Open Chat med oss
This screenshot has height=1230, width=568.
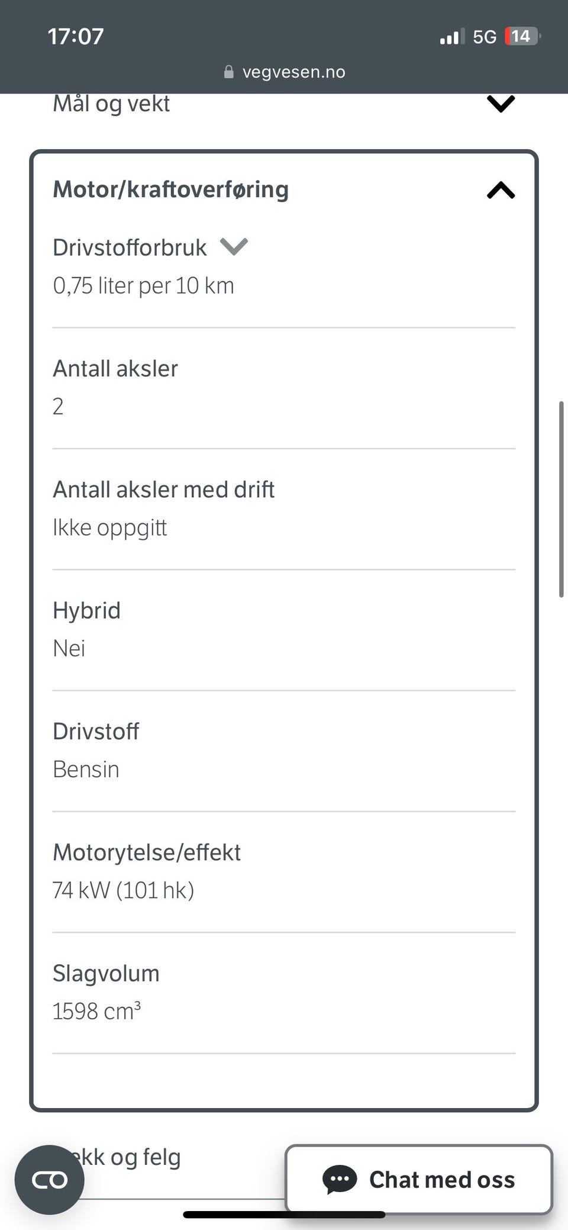pos(419,1179)
